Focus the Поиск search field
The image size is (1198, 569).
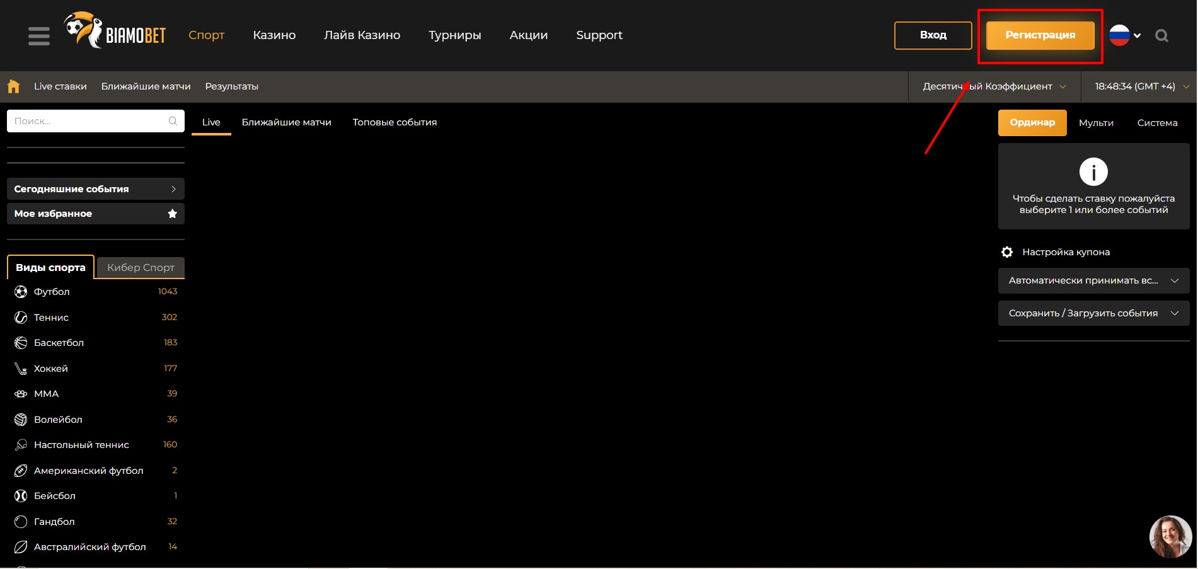point(96,121)
